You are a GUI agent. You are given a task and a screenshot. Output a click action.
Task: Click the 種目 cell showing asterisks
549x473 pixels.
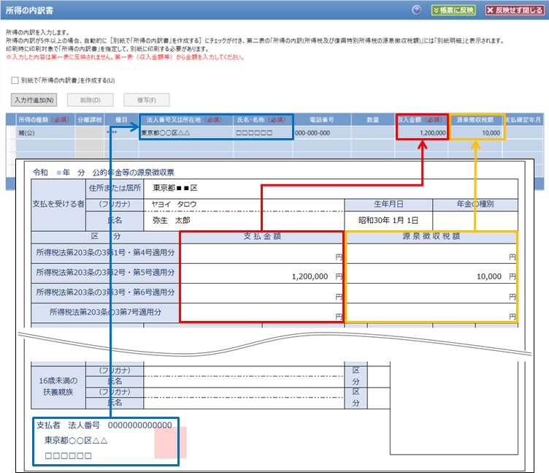coord(117,133)
